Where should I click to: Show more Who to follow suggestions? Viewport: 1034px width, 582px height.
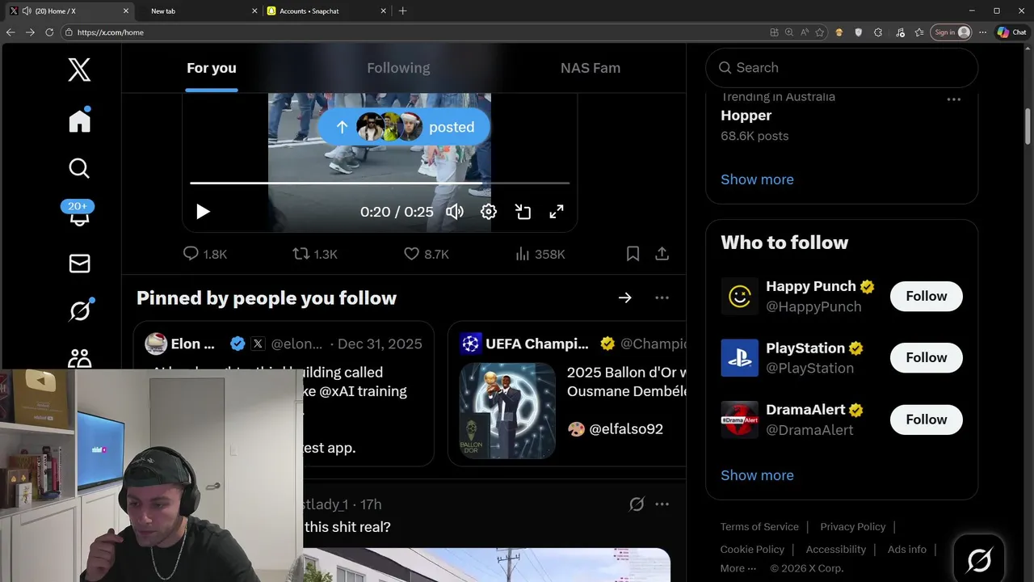coord(757,475)
